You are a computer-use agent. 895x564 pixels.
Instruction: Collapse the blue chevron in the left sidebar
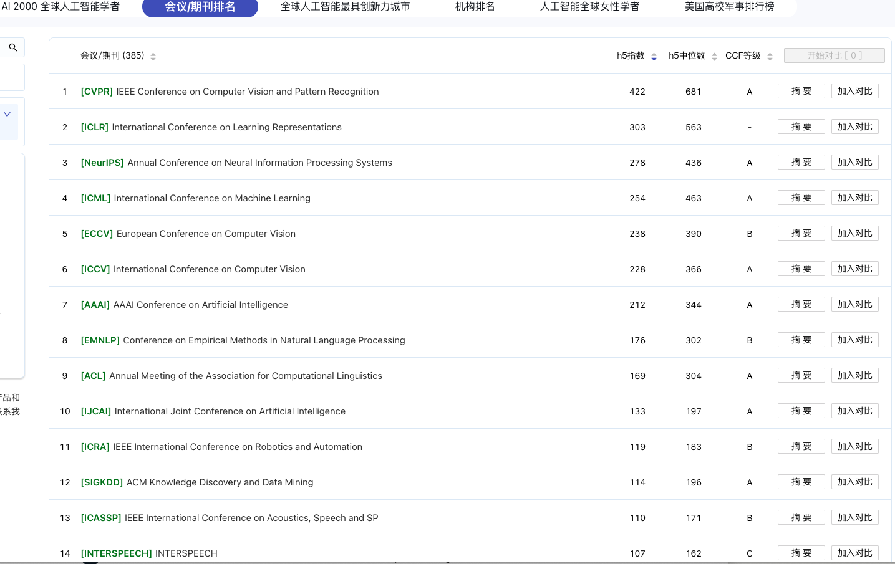coord(7,114)
